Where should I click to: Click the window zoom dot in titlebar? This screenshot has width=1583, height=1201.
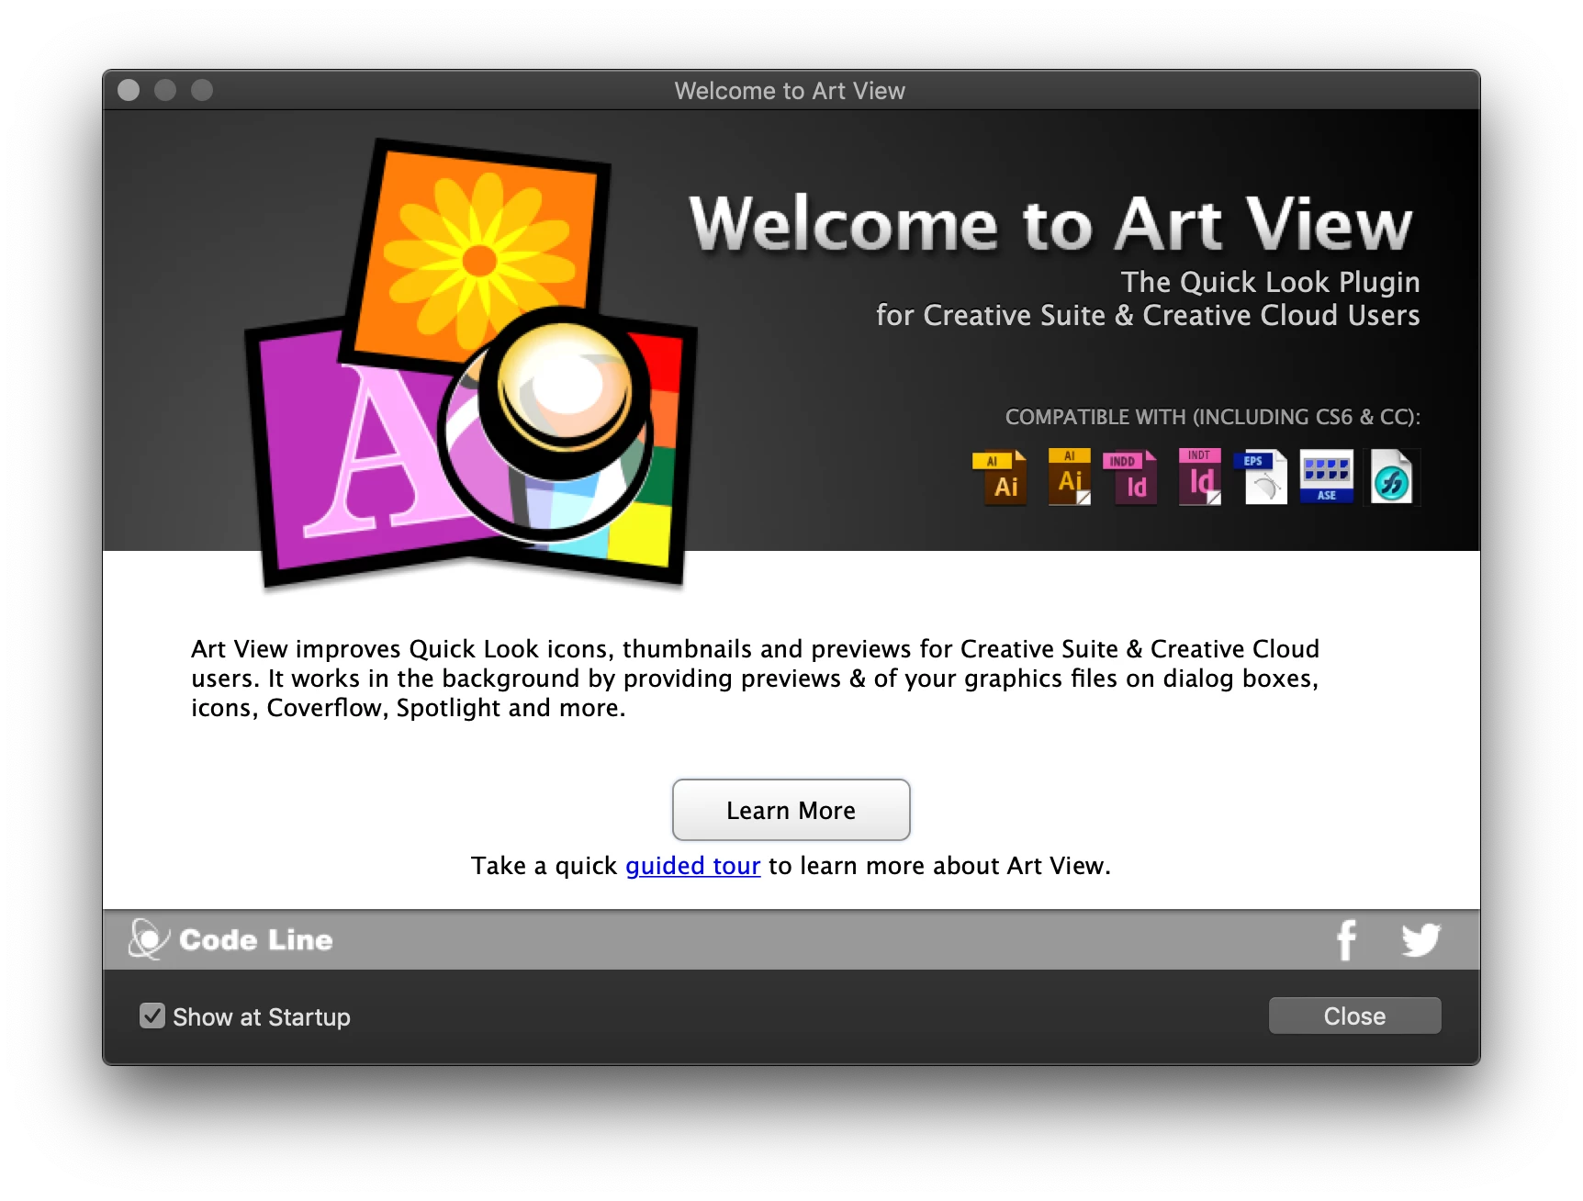[x=202, y=90]
